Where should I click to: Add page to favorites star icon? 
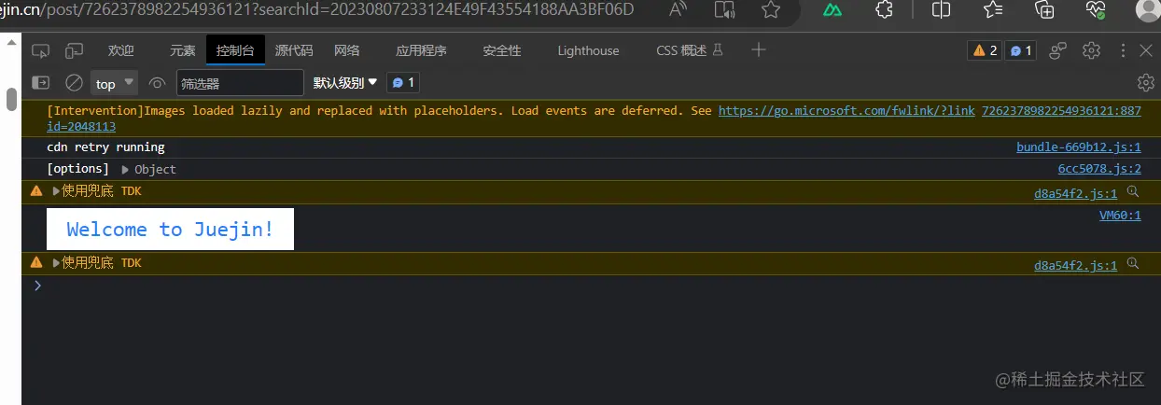770,9
